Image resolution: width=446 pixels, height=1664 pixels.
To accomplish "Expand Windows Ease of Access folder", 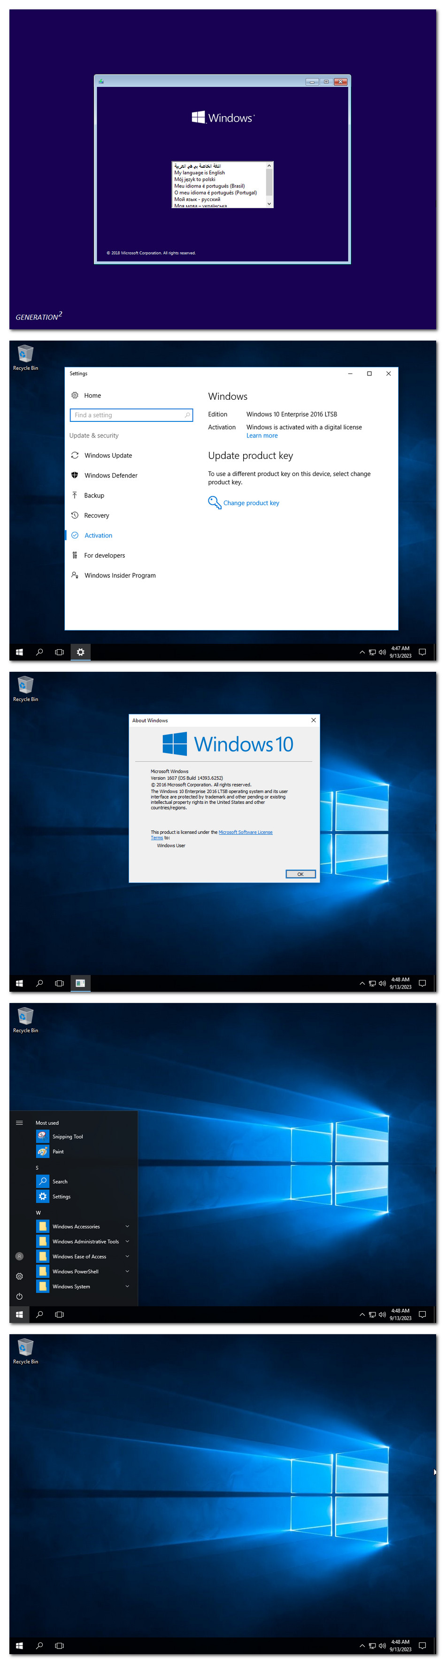I will pyautogui.click(x=84, y=1256).
